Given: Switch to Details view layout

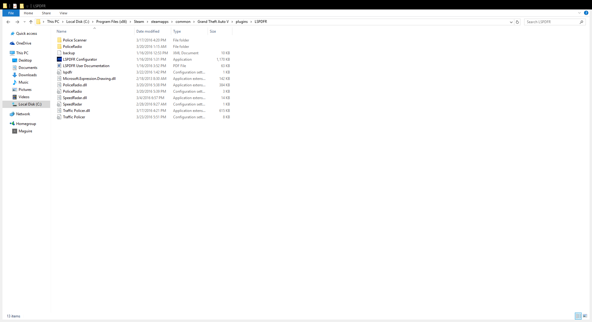Looking at the screenshot, I should click(x=578, y=316).
